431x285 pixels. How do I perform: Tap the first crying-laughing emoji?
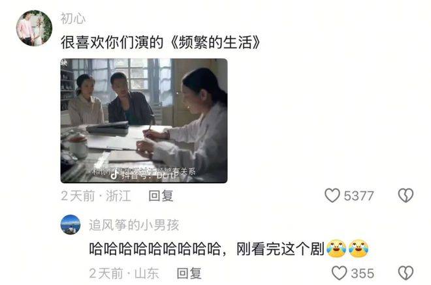[336, 248]
